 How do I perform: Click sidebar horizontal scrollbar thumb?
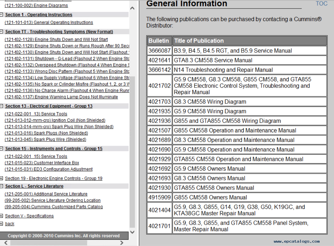[49, 243]
